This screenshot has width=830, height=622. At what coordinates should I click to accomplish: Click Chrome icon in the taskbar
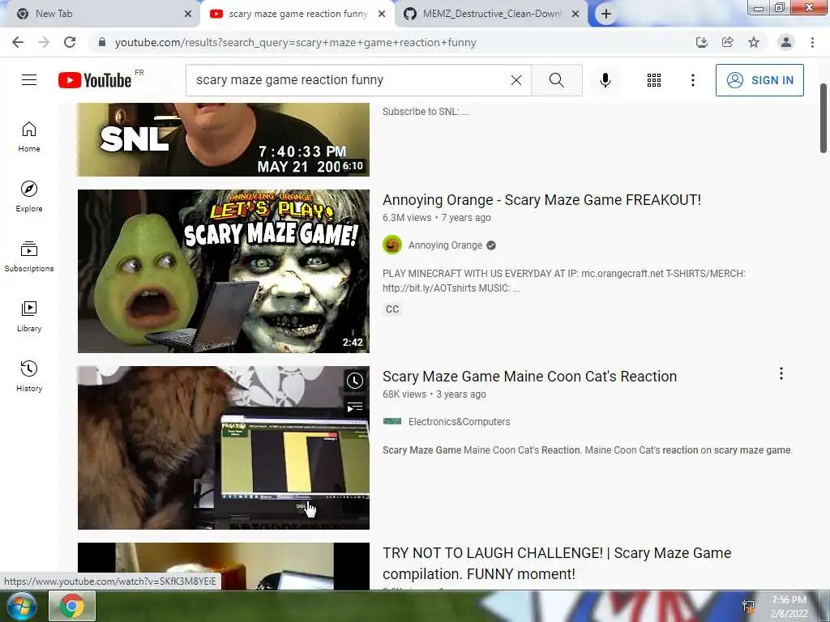click(x=72, y=606)
